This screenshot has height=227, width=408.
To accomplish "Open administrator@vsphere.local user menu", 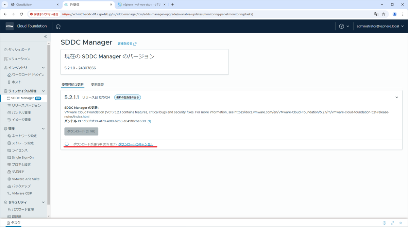I will (380, 26).
